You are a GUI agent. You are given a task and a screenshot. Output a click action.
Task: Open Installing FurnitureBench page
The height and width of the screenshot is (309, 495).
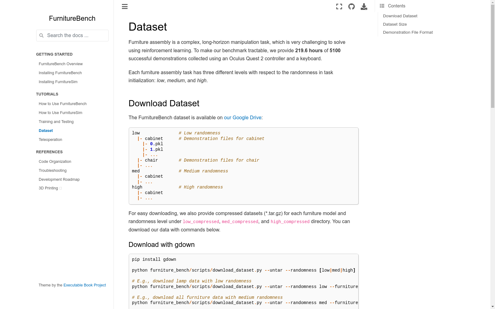60,73
